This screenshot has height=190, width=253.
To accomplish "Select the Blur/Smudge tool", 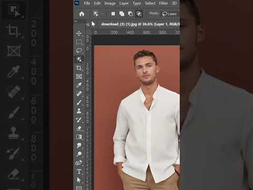I will click(x=79, y=145).
